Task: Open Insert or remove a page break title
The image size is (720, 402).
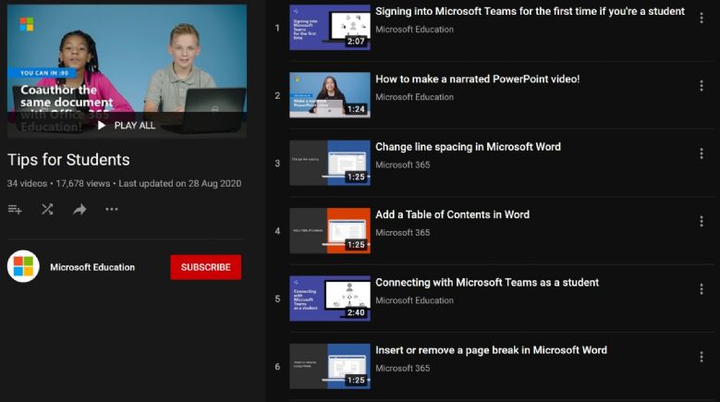Action: click(x=491, y=350)
